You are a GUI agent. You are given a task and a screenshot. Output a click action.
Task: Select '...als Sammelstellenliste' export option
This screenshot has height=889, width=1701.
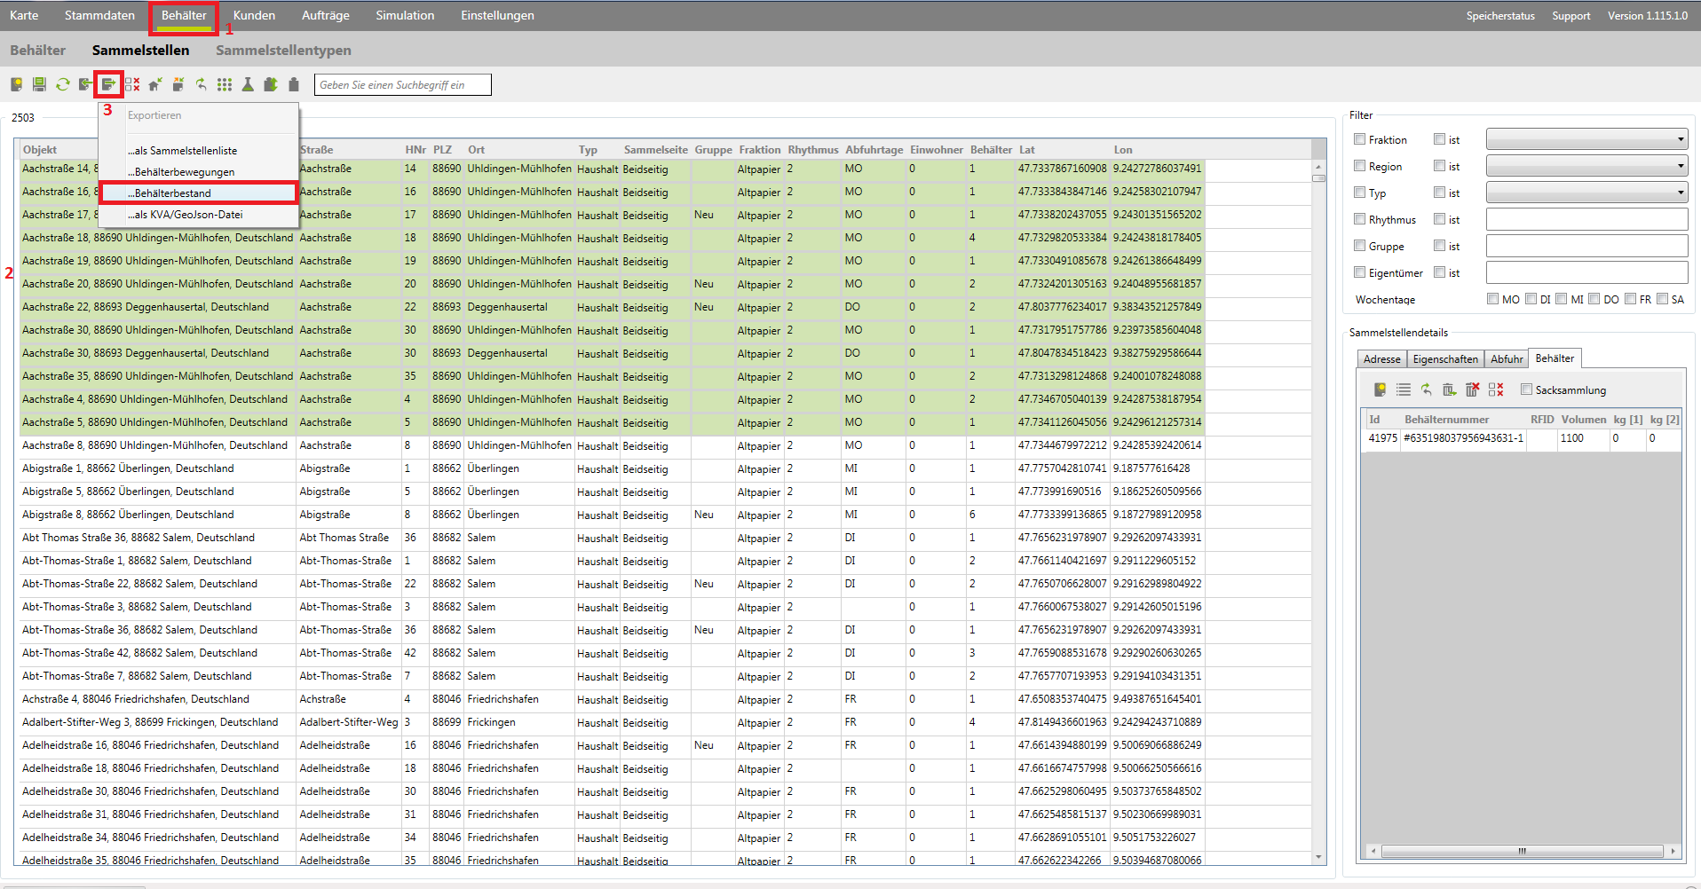(199, 151)
